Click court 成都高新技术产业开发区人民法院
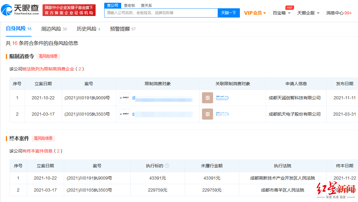 (x=282, y=178)
